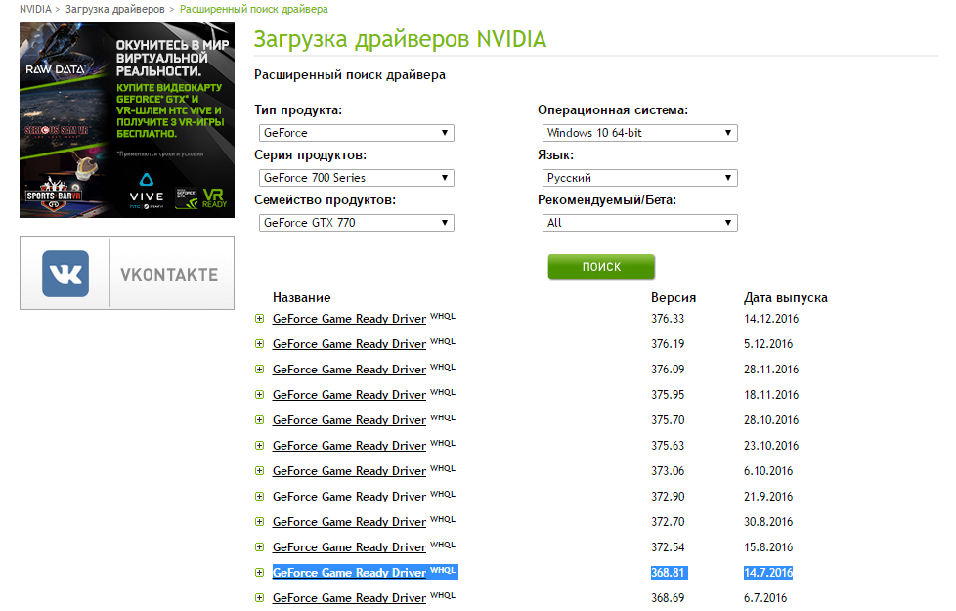Image resolution: width=956 pixels, height=611 pixels.
Task: Select Расширенный поиск драйвера breadcrumb item
Action: click(x=253, y=9)
